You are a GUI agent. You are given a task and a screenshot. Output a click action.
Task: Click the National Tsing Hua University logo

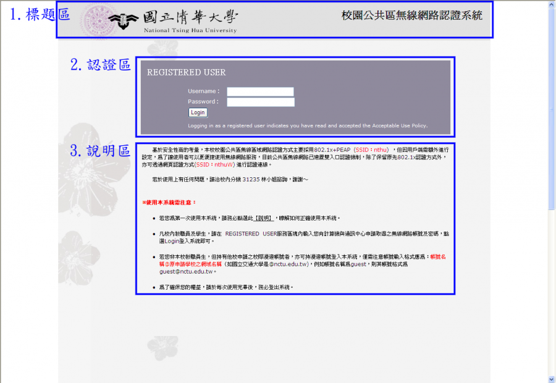tap(173, 20)
